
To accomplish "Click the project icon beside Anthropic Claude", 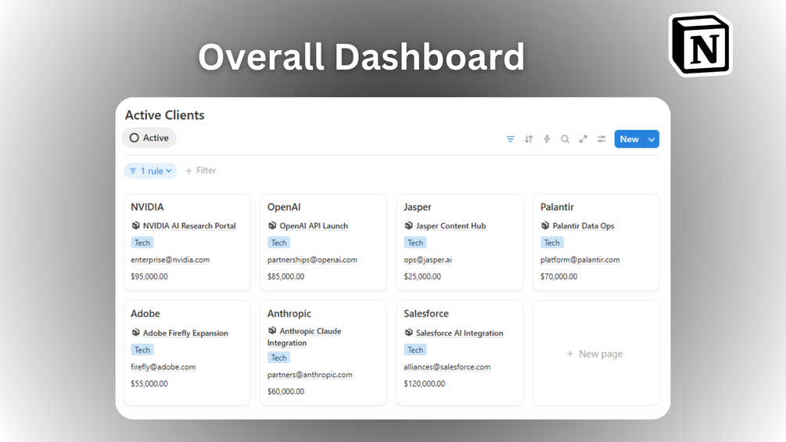I will point(272,331).
